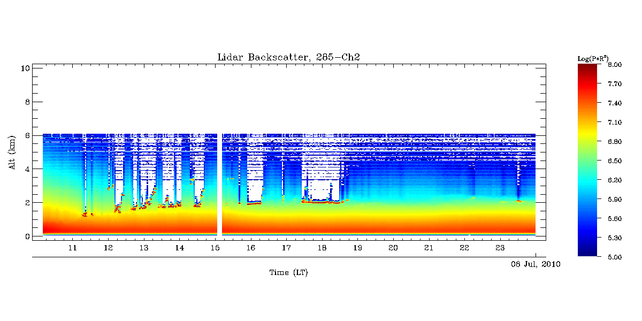Click the colorbar value 6.20

(614, 180)
